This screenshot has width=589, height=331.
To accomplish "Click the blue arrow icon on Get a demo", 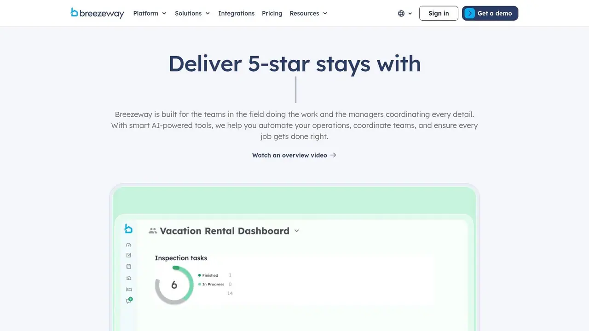I will pyautogui.click(x=469, y=13).
